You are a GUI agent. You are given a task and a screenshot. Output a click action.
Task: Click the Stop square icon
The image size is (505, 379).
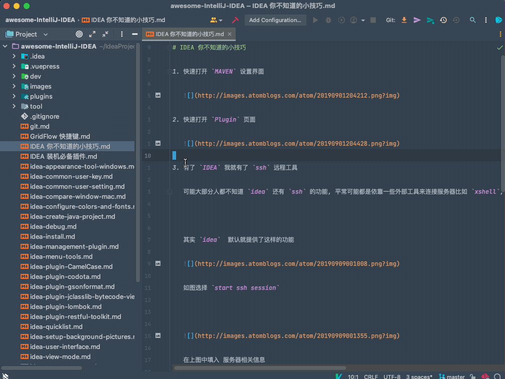pos(373,20)
